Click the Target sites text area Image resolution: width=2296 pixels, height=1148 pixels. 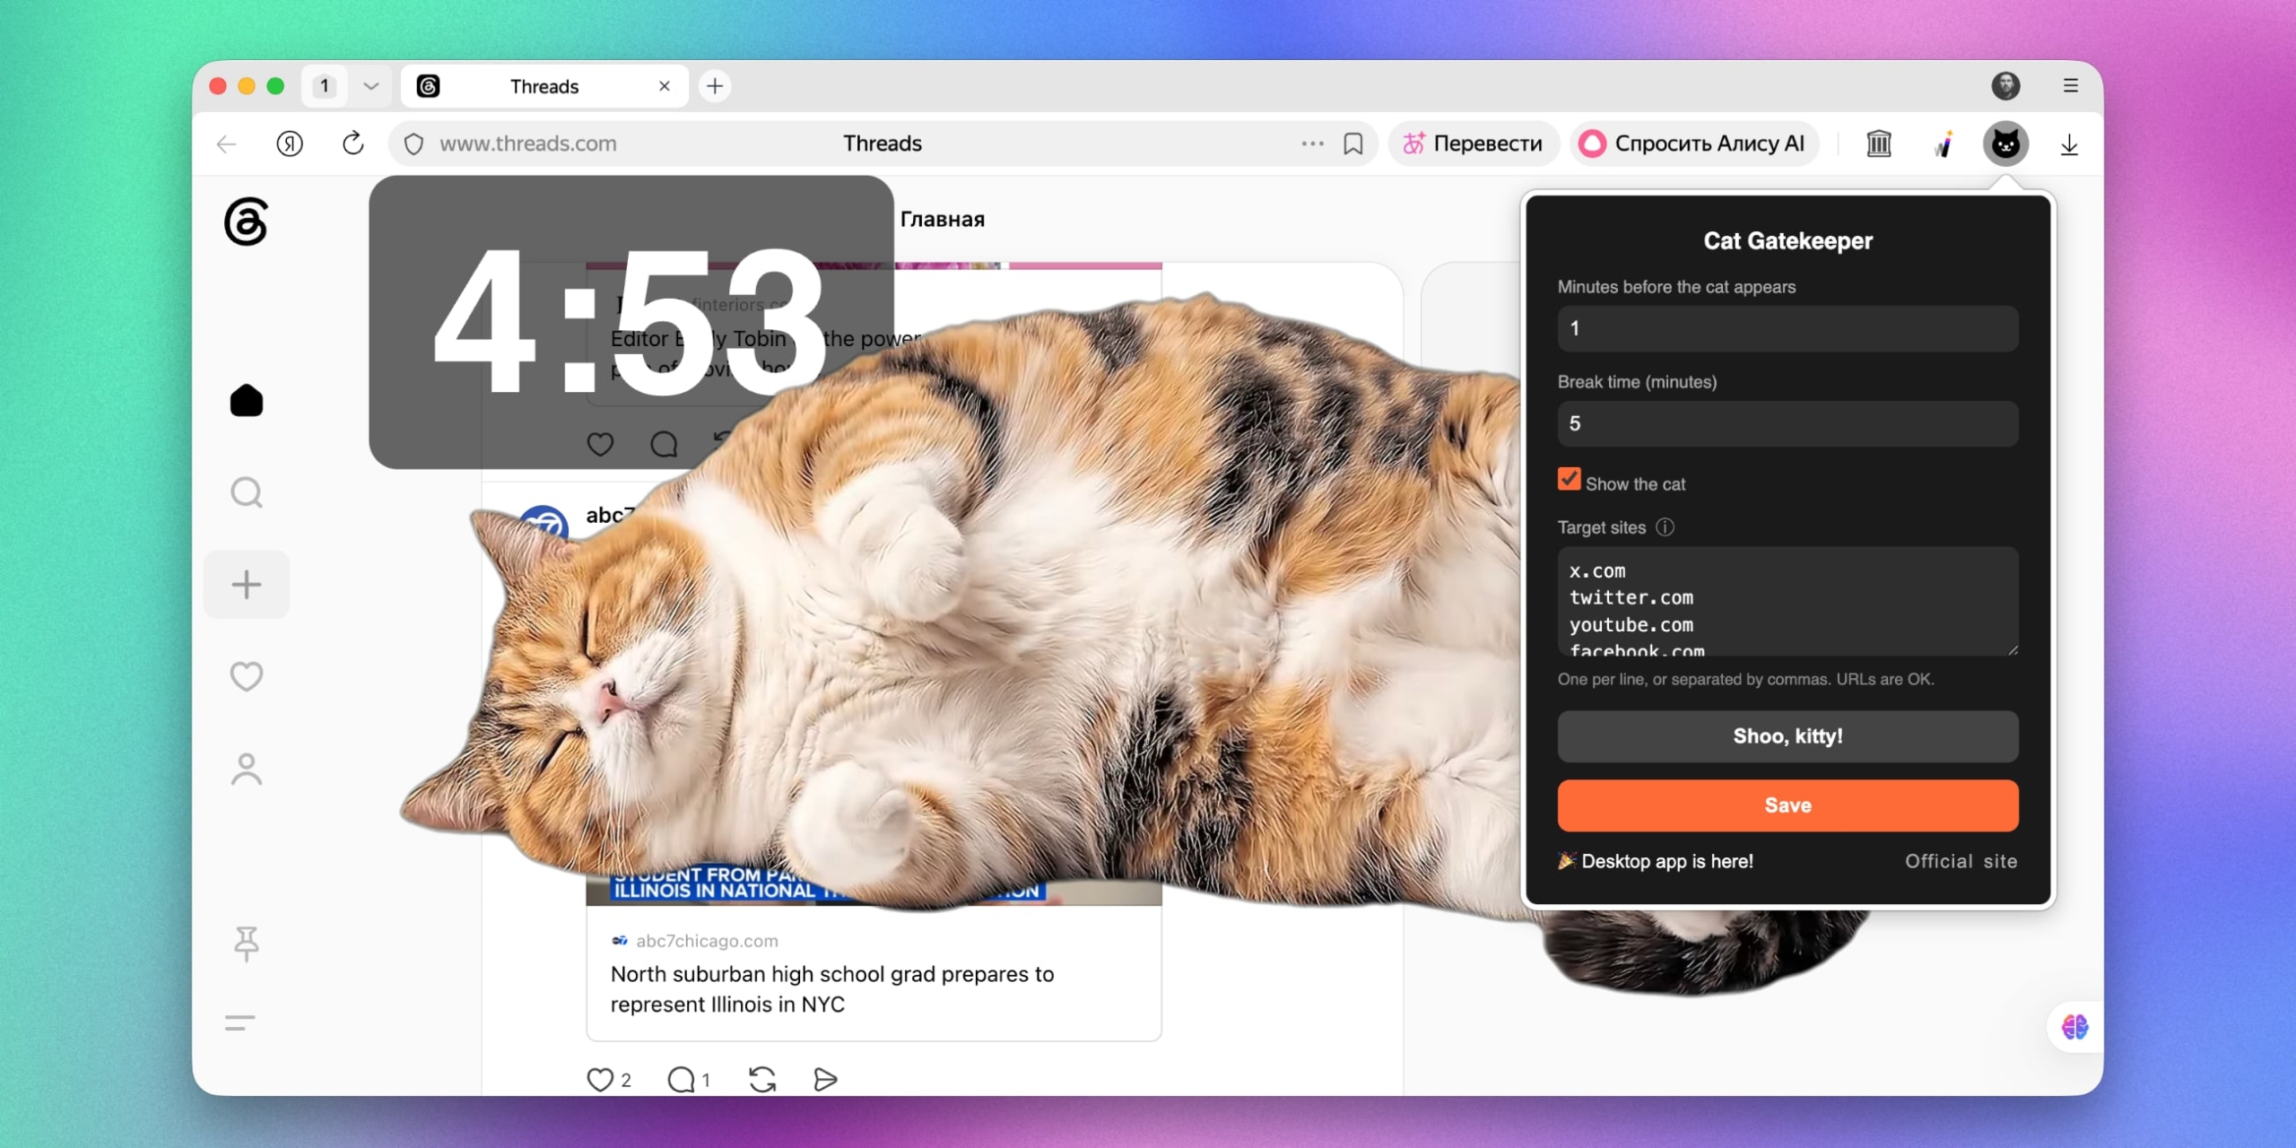pyautogui.click(x=1787, y=601)
